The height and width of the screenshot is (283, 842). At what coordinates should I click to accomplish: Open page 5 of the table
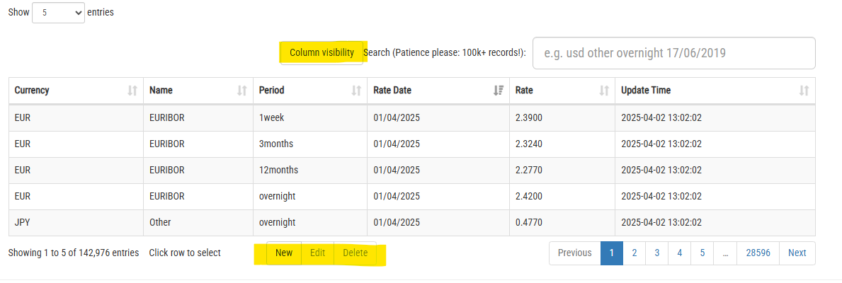702,253
